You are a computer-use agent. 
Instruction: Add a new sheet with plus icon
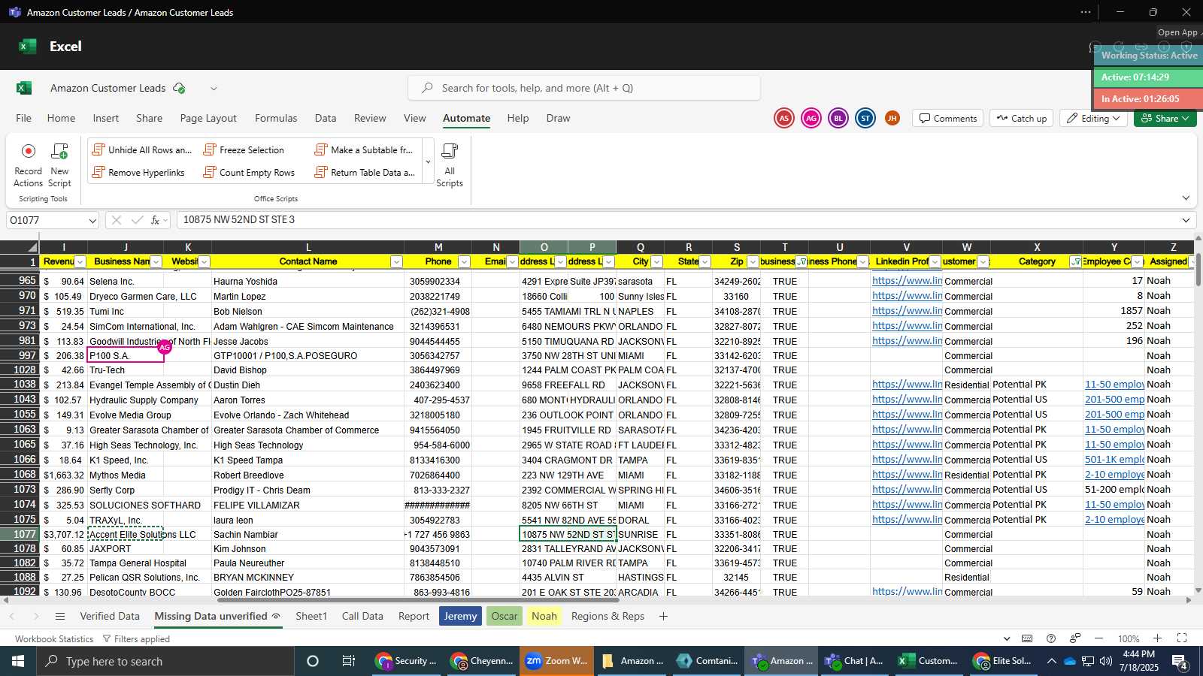pos(663,617)
